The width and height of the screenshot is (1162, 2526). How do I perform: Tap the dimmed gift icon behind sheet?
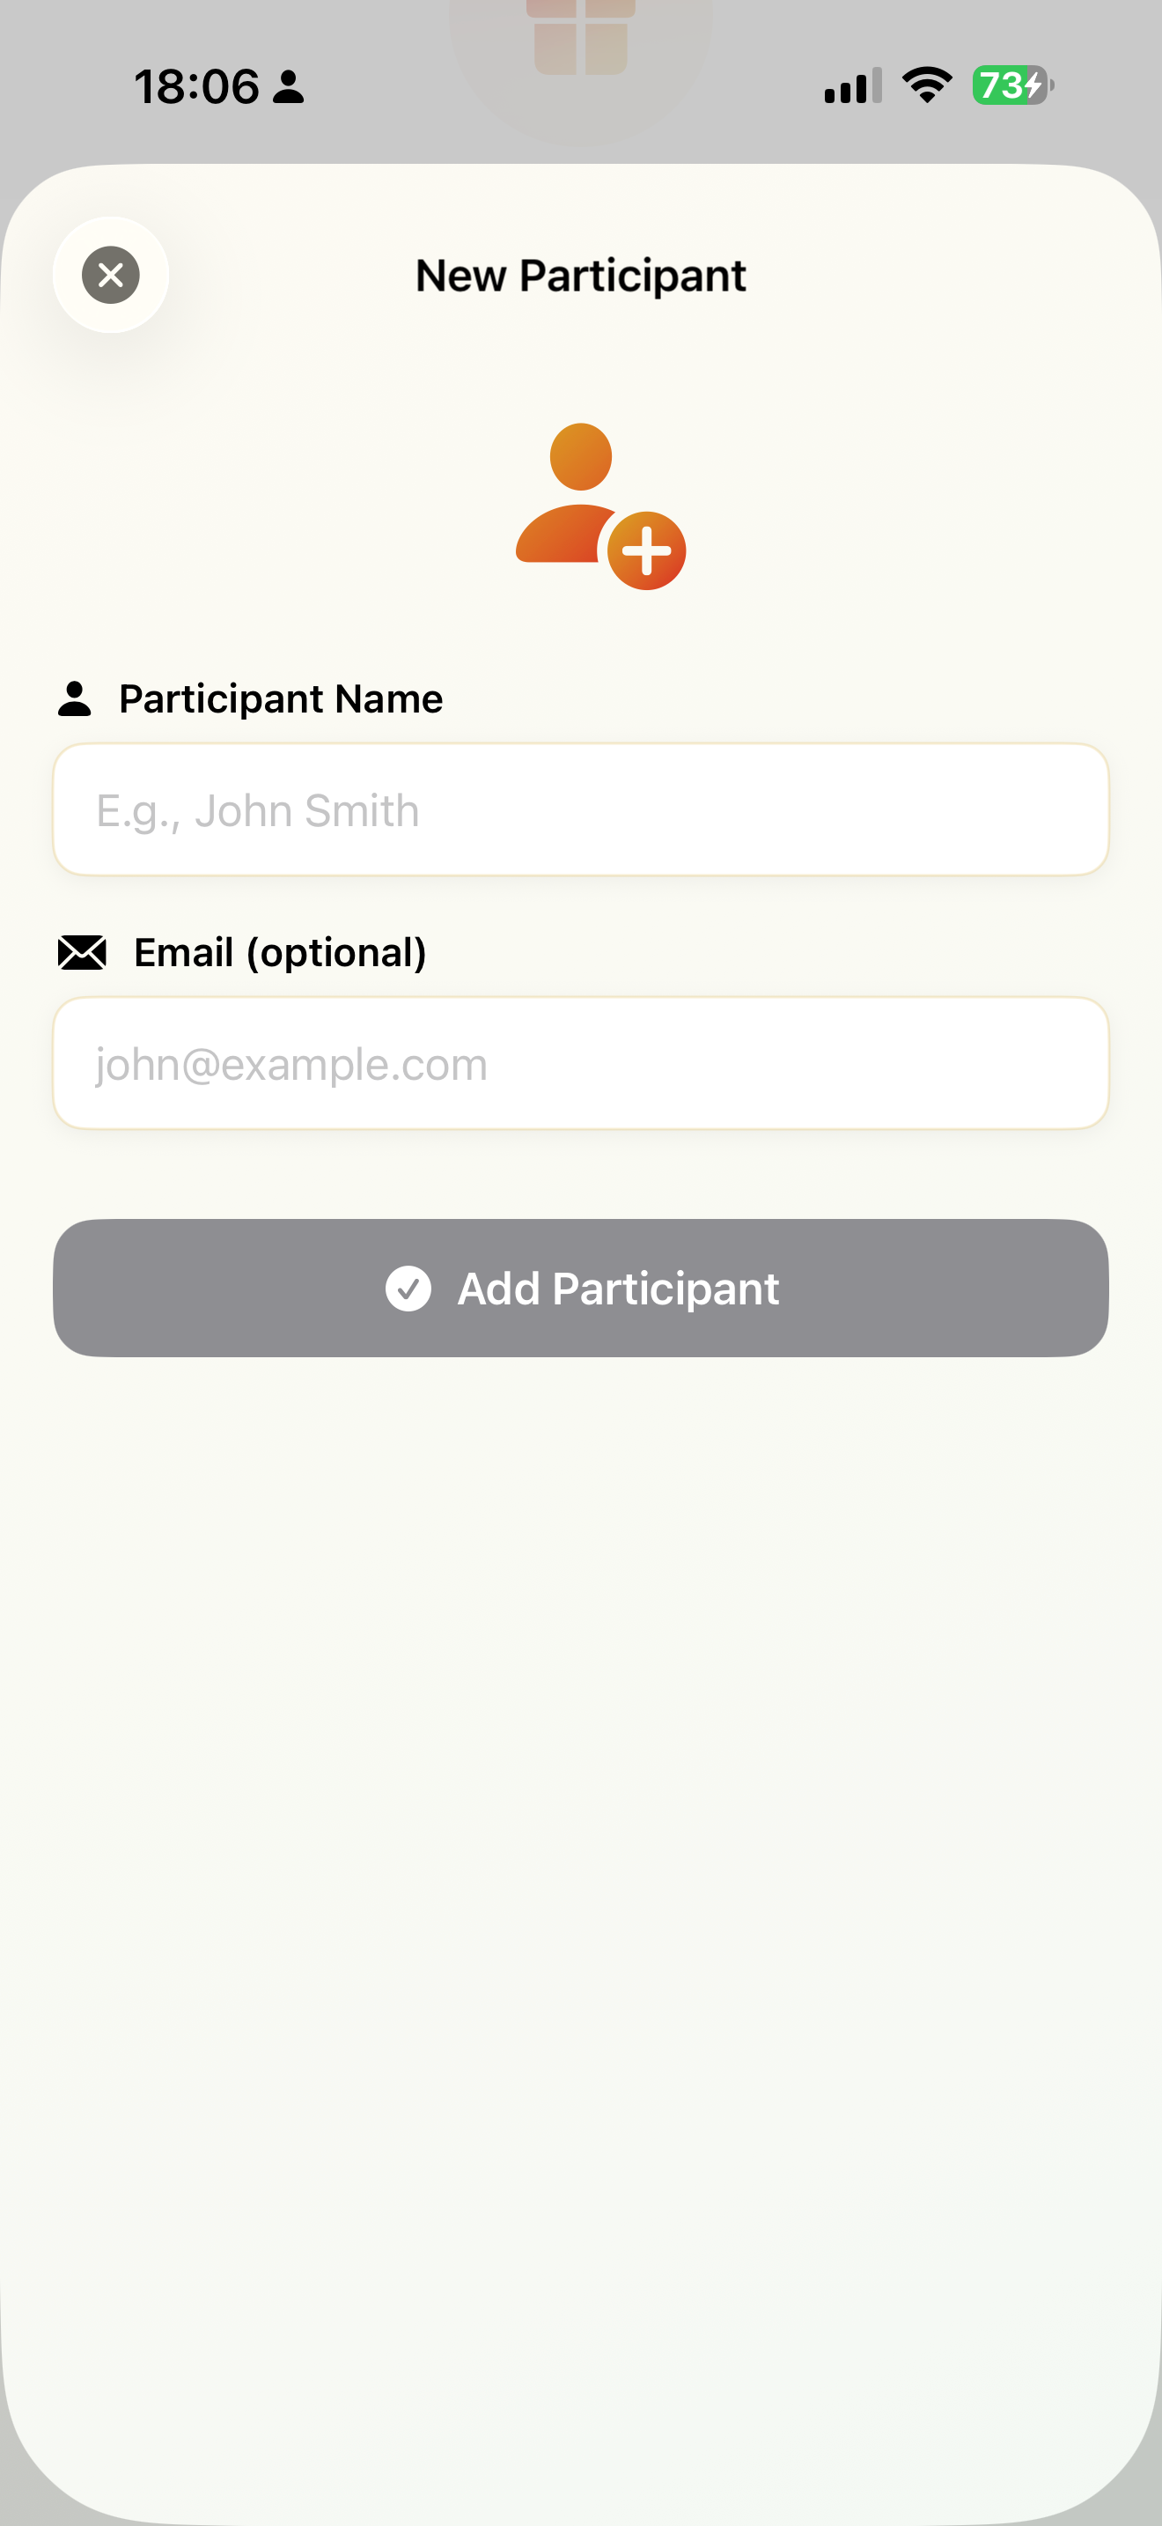[581, 35]
